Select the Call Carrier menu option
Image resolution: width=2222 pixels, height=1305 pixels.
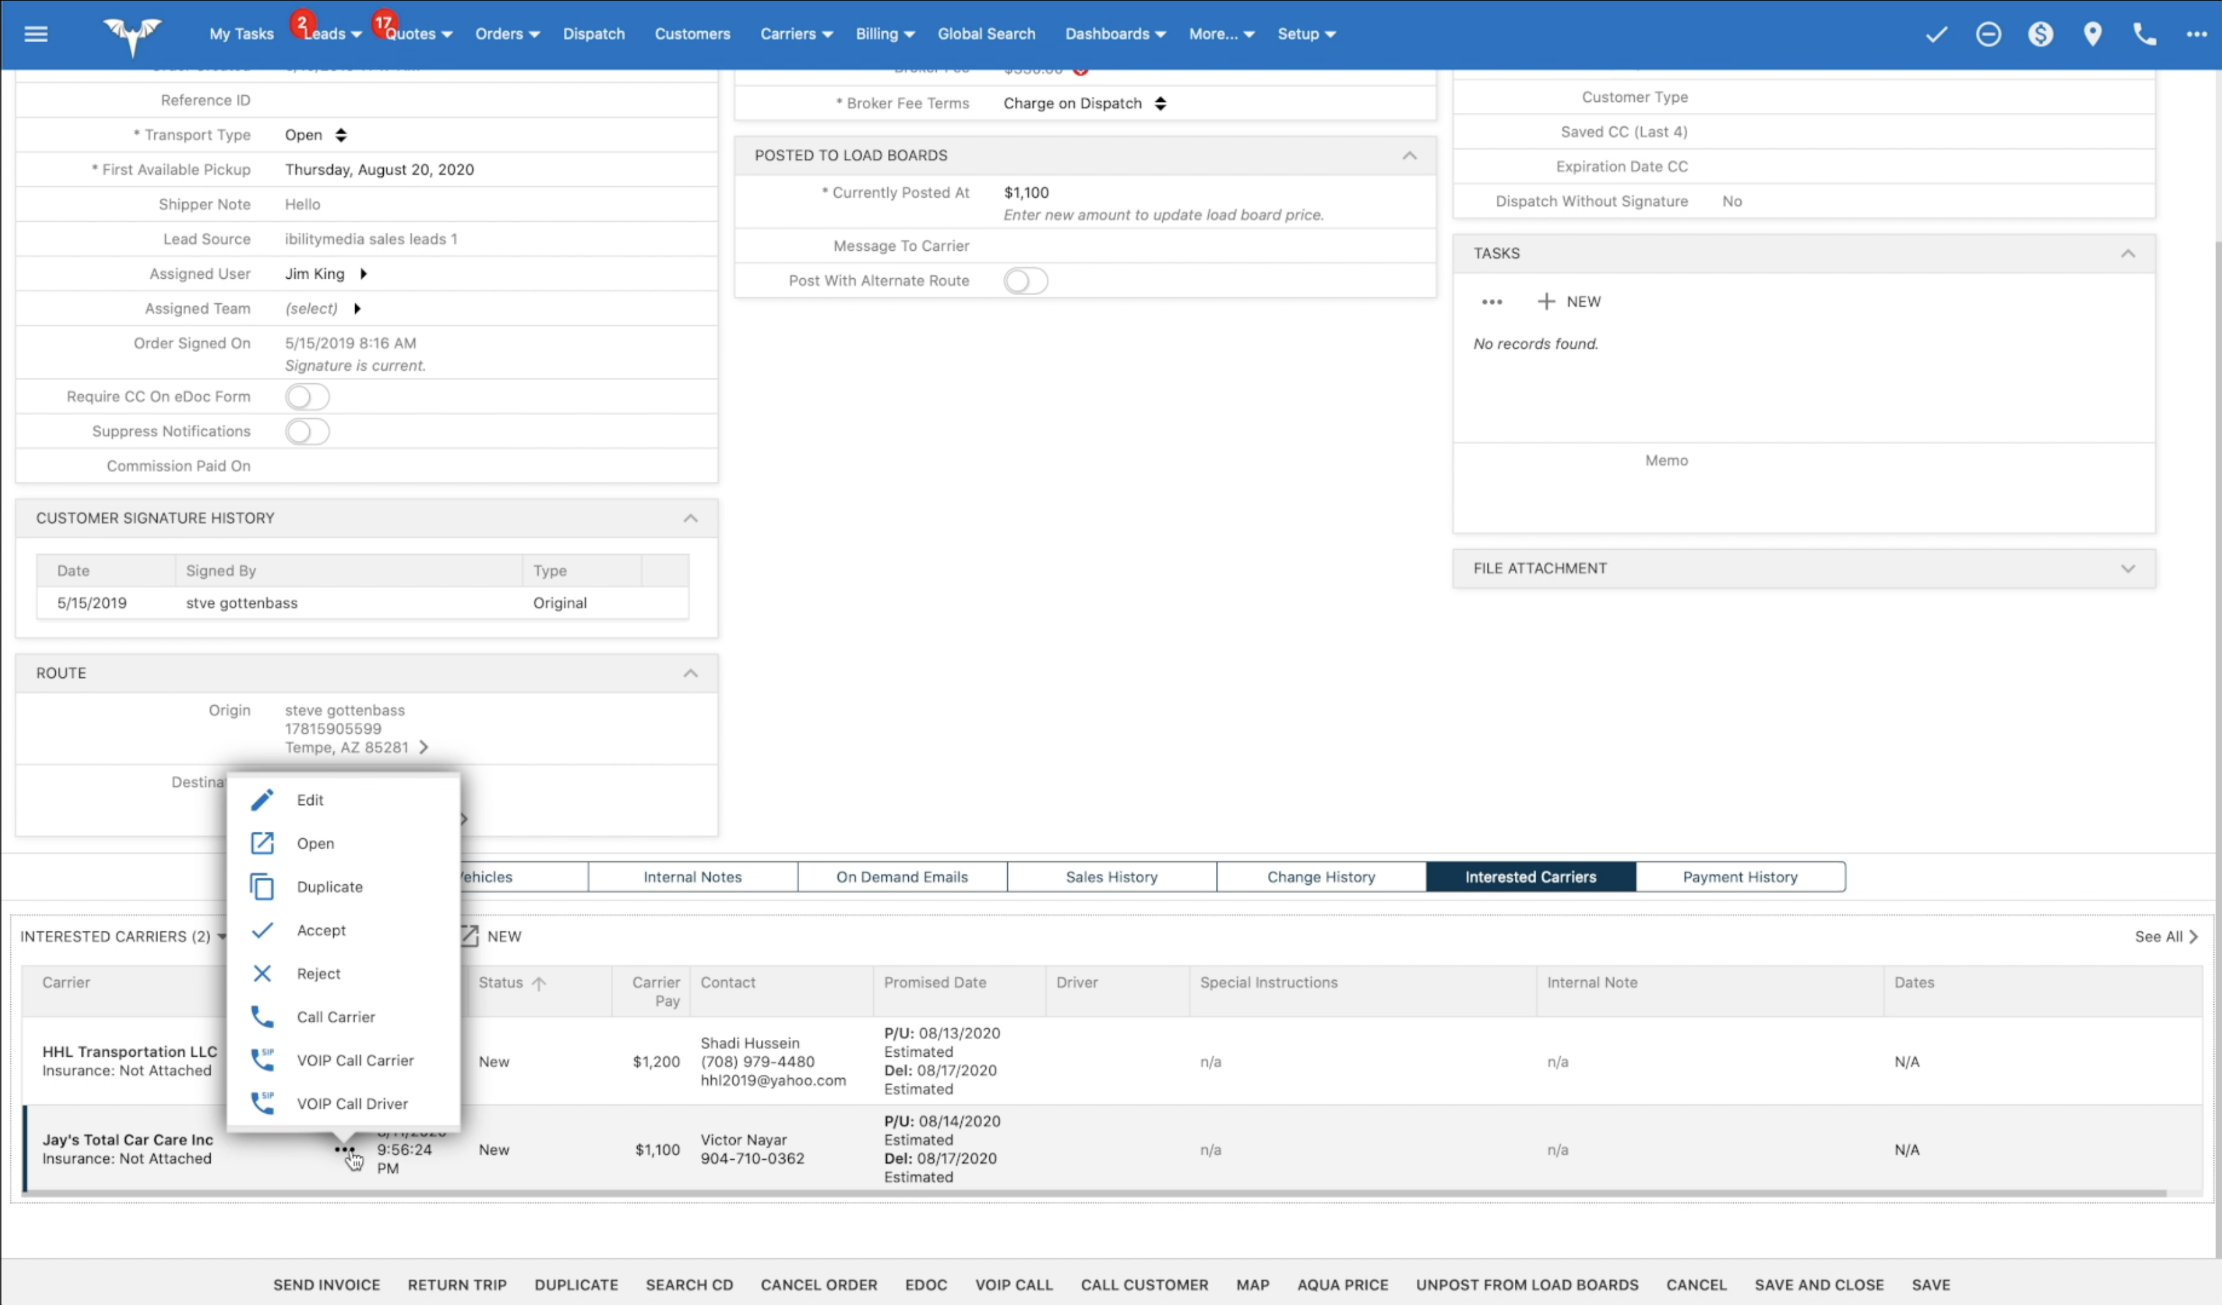click(335, 1016)
